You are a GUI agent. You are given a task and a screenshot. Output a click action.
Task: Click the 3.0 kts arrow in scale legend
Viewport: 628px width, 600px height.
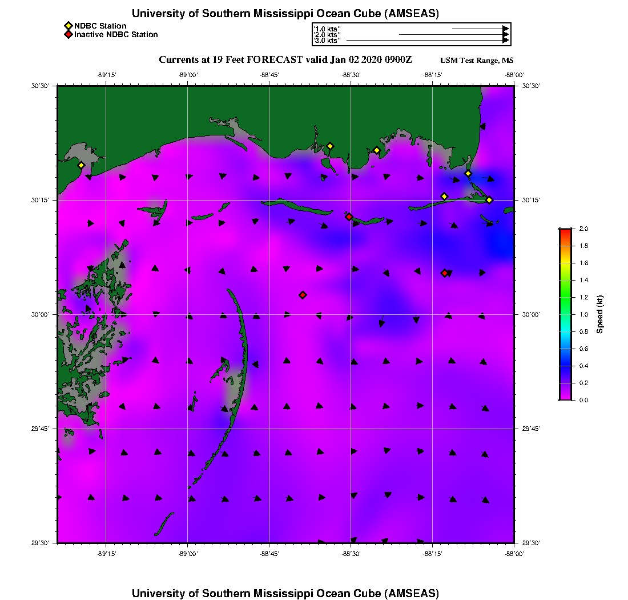coord(427,41)
